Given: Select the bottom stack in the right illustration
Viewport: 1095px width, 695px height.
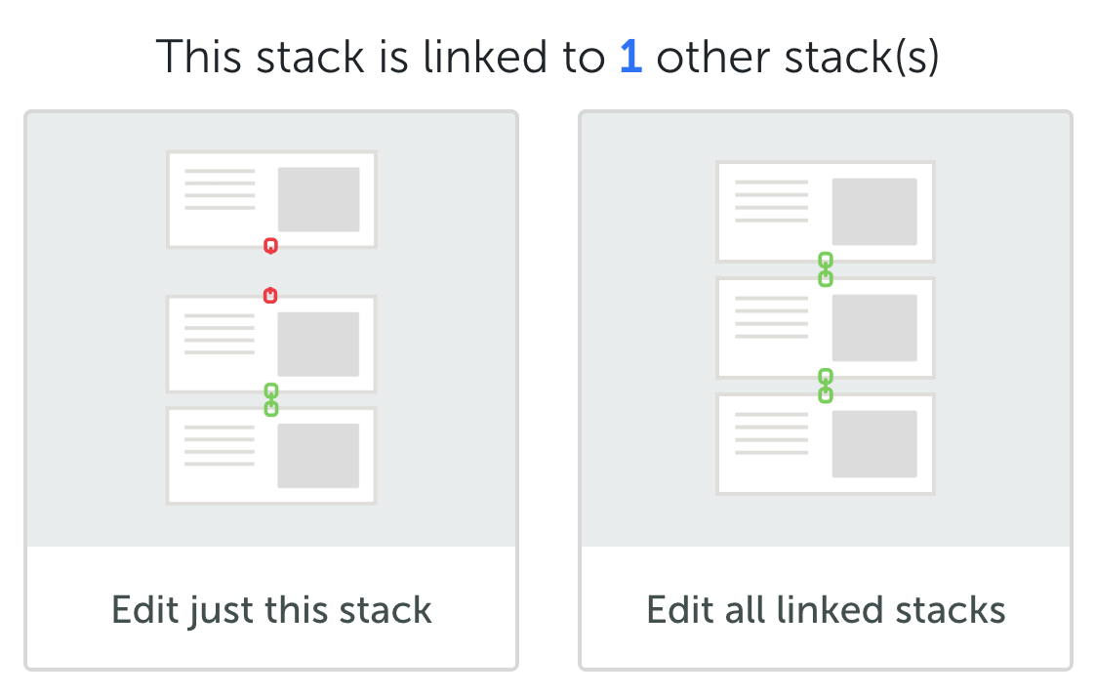Looking at the screenshot, I should tap(826, 443).
